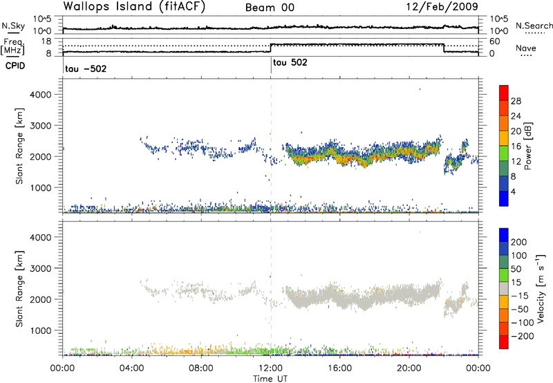
Task: Click the "20:00" time tick label
Action: (x=409, y=368)
